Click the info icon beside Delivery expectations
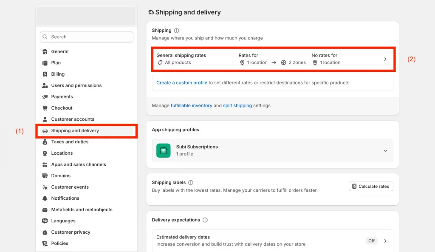This screenshot has width=435, height=252. coord(205,220)
